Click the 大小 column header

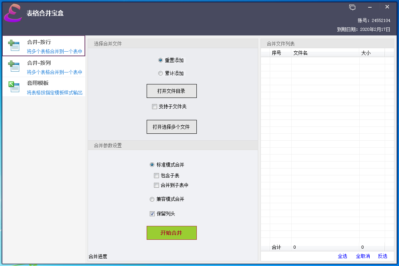tap(372, 53)
